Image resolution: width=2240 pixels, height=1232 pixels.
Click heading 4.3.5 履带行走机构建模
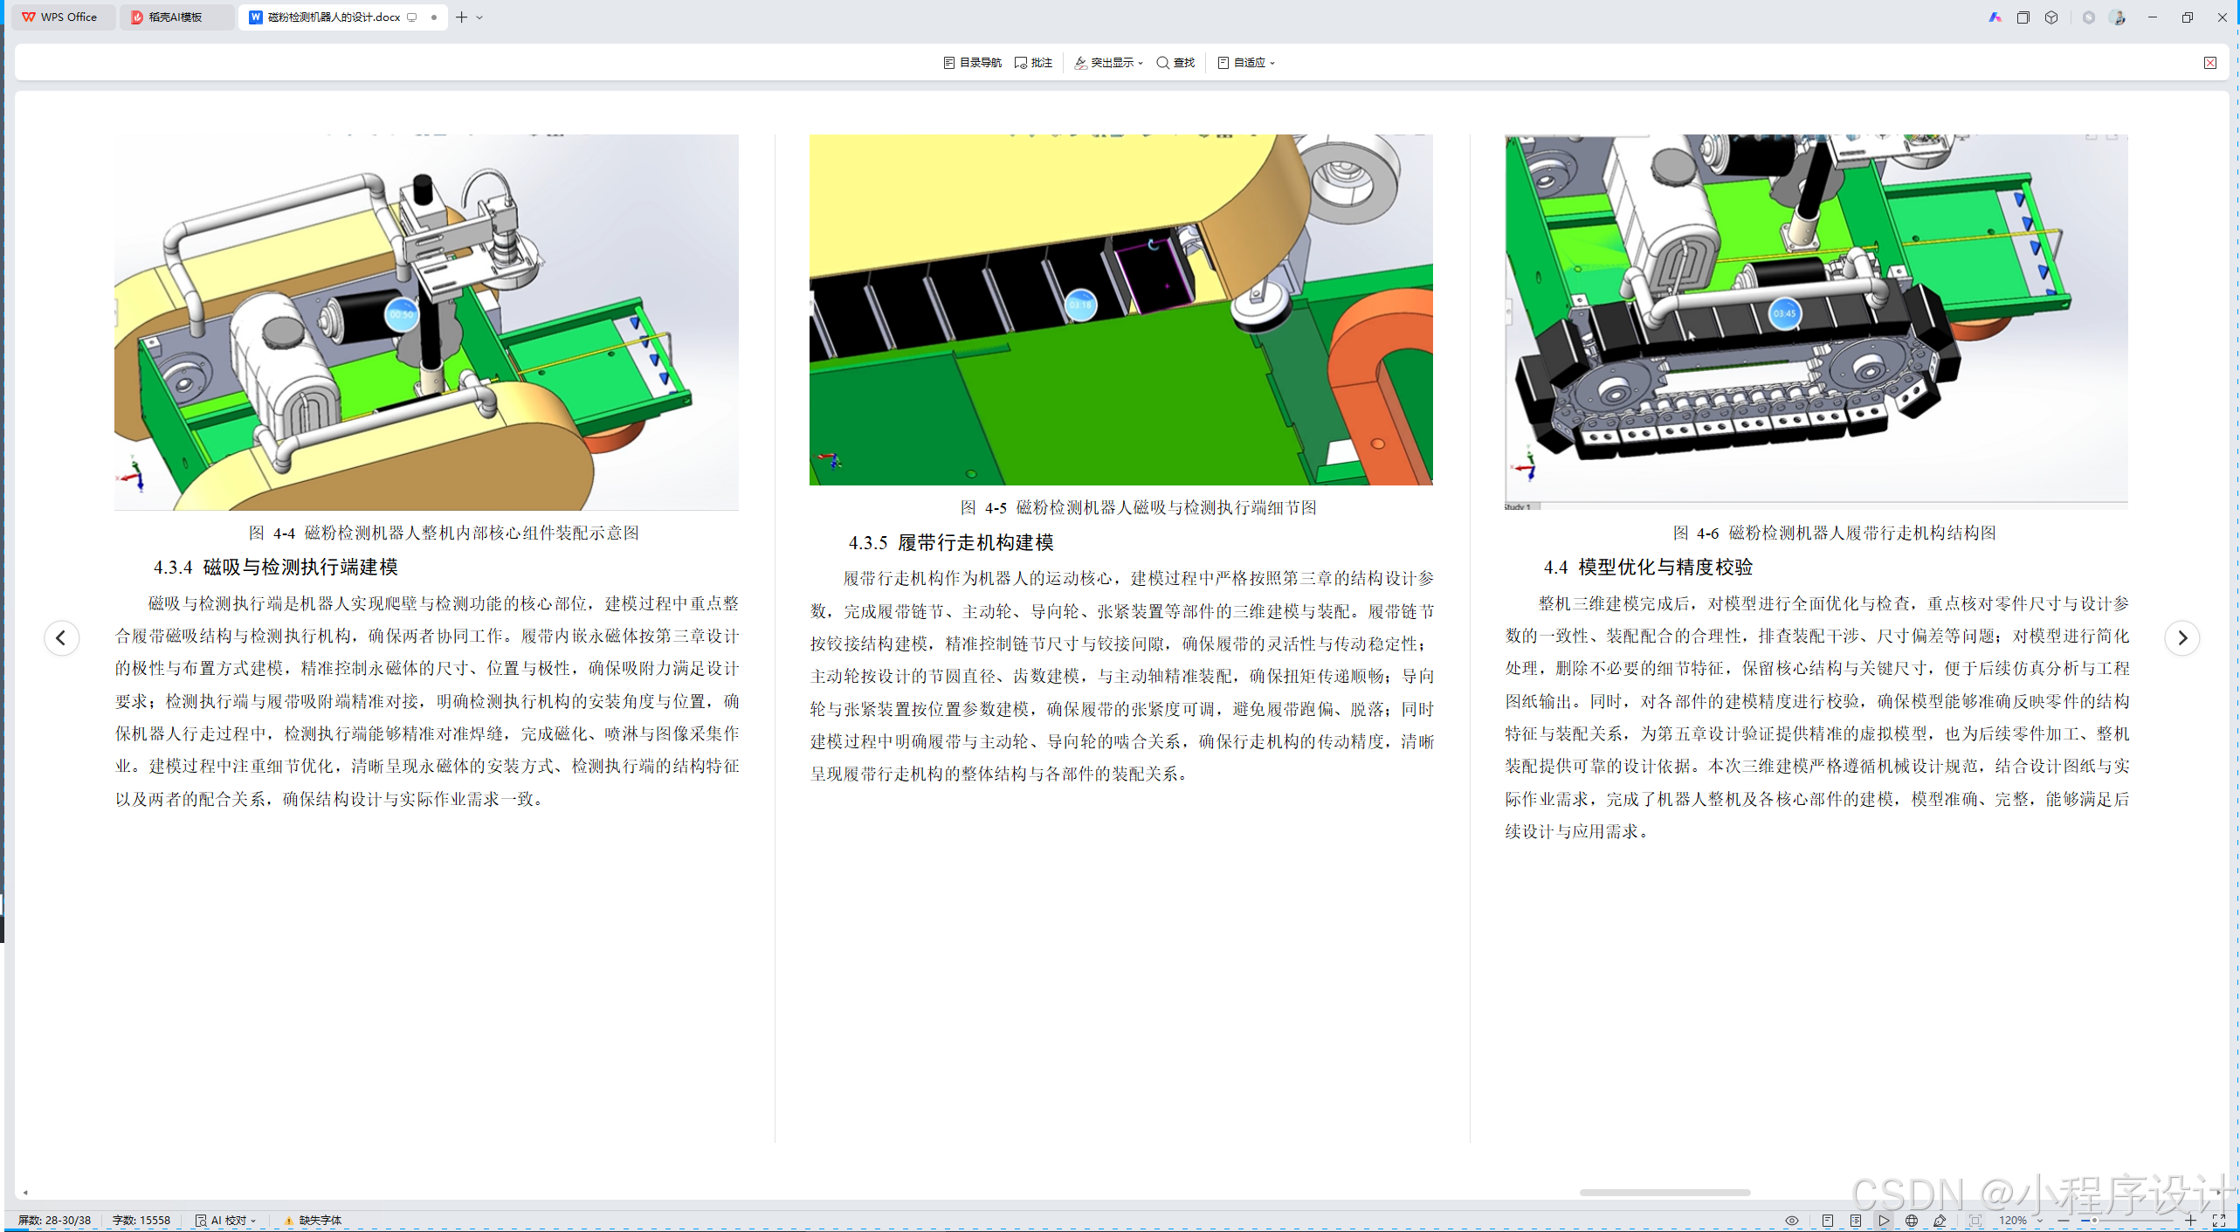(951, 543)
